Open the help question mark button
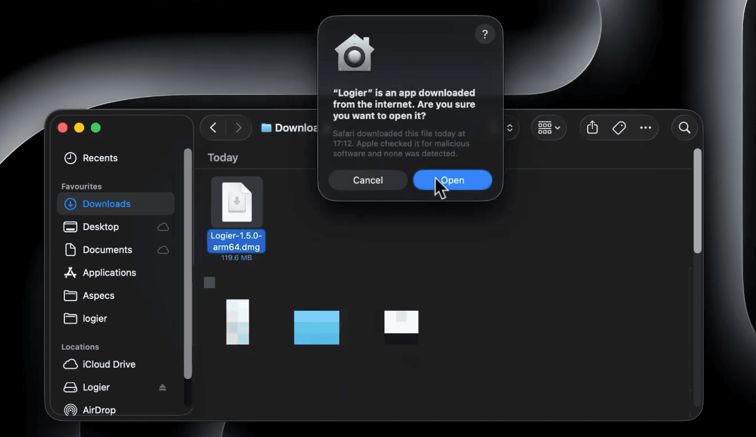This screenshot has width=756, height=437. [485, 34]
